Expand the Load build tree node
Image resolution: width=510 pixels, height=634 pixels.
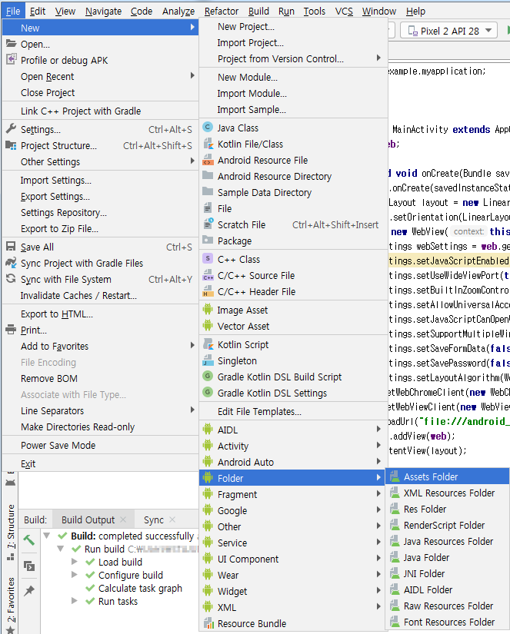pyautogui.click(x=75, y=562)
